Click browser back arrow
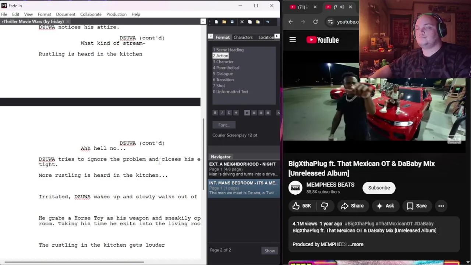Image resolution: width=471 pixels, height=265 pixels. (291, 22)
